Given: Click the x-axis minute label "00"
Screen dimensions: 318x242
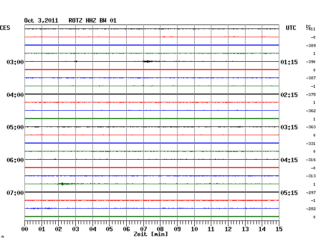Looking at the screenshot, I should click(24, 229).
